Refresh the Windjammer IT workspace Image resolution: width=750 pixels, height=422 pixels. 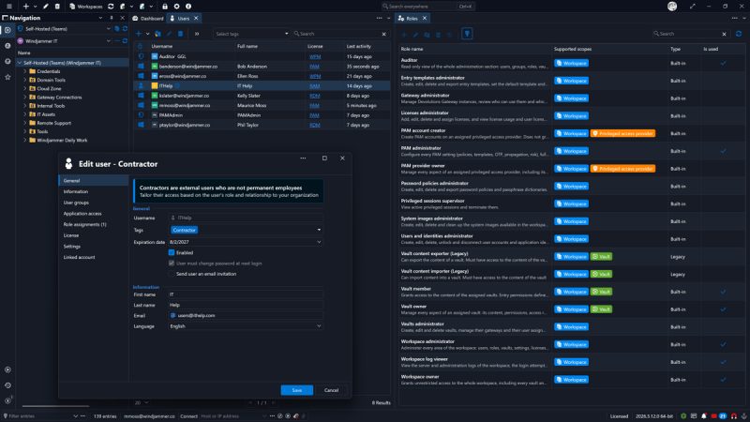[125, 41]
